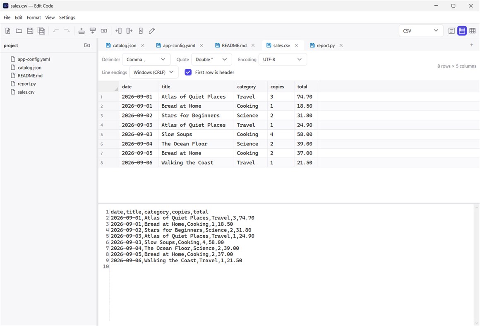Open the Line endings dropdown

(154, 72)
